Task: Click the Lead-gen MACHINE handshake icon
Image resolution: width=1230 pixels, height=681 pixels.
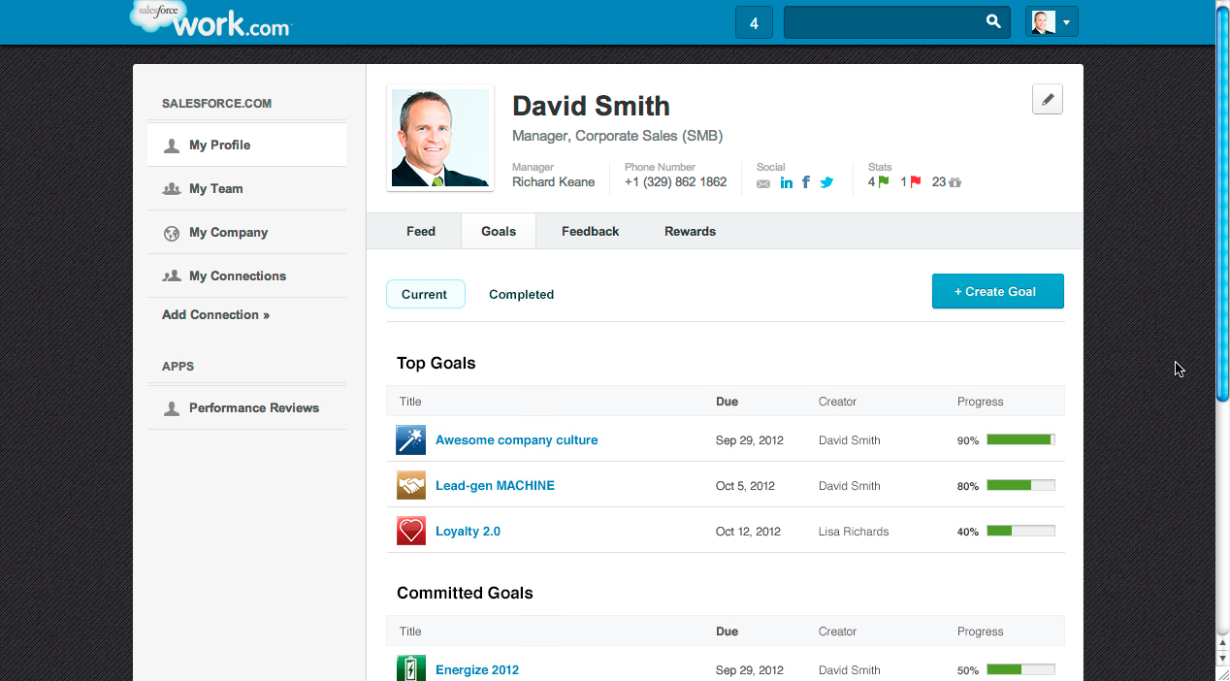Action: tap(411, 486)
